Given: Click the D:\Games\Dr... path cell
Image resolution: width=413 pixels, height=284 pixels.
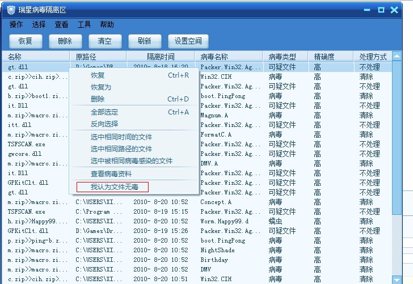Looking at the screenshot, I should click(x=99, y=231).
